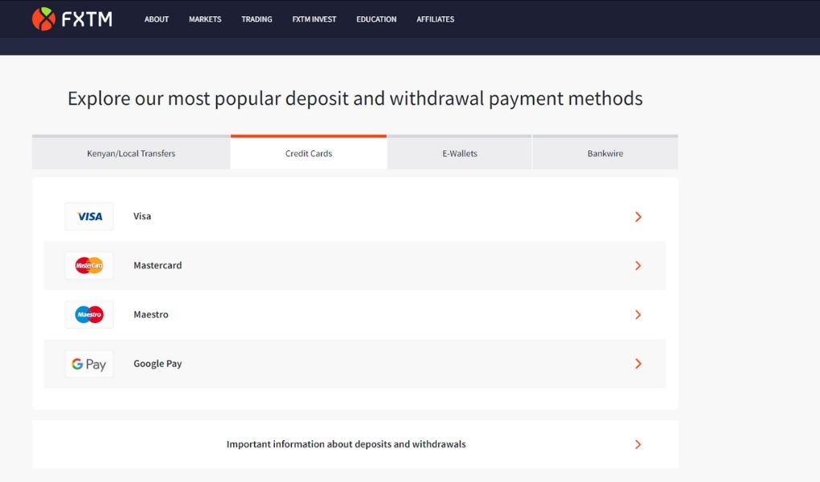Image resolution: width=820 pixels, height=482 pixels.
Task: Open the Markets menu
Action: click(x=205, y=19)
